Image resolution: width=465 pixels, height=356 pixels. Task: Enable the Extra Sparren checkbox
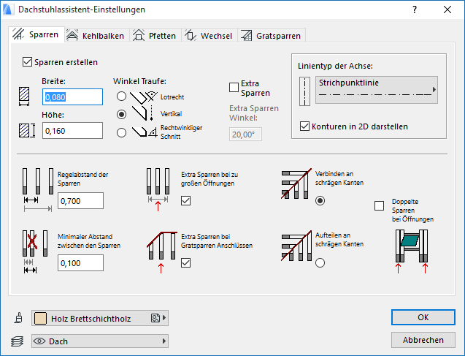click(x=234, y=88)
